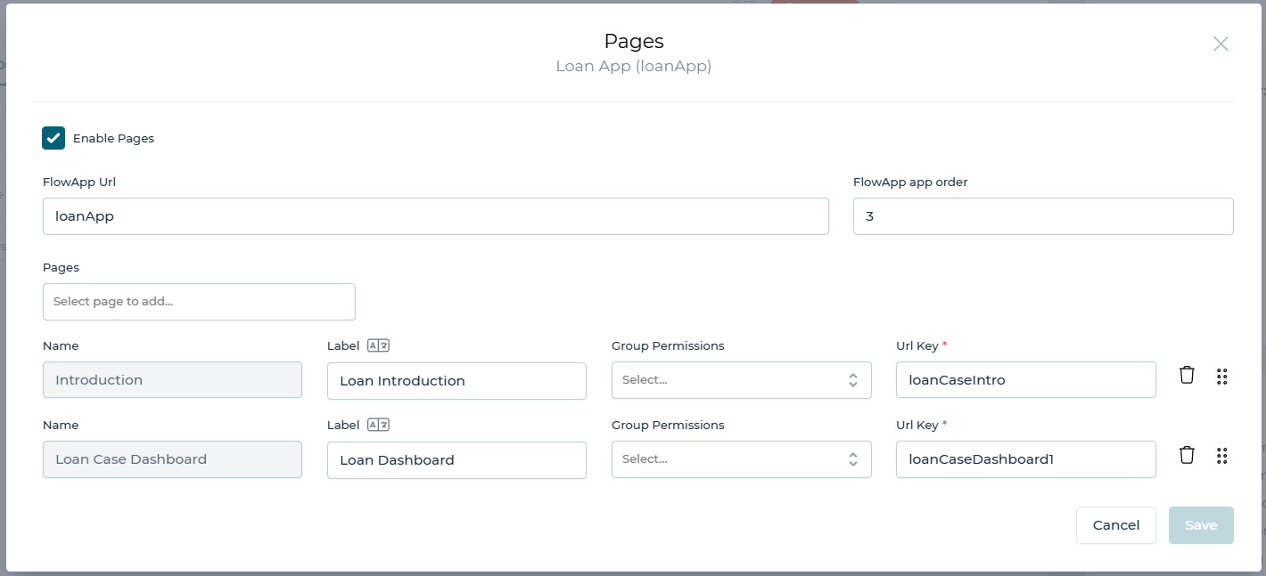This screenshot has height=576, width=1266.
Task: Open the 'Select page to add' picker
Action: pos(199,301)
